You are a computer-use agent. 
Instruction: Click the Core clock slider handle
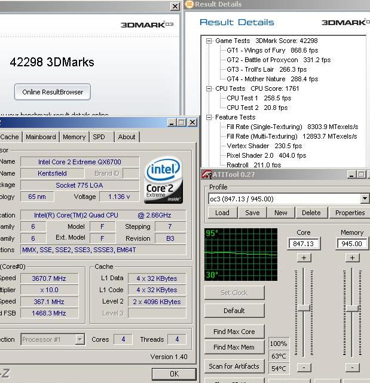point(304,308)
